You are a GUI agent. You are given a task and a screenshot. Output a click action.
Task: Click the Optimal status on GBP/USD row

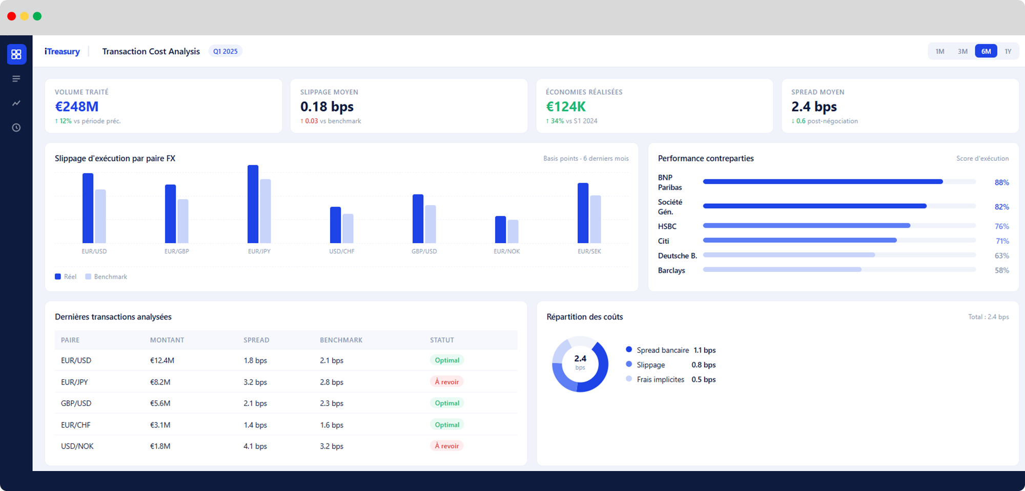[447, 403]
